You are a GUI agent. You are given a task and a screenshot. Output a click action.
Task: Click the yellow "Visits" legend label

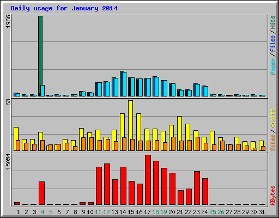[x=273, y=119]
